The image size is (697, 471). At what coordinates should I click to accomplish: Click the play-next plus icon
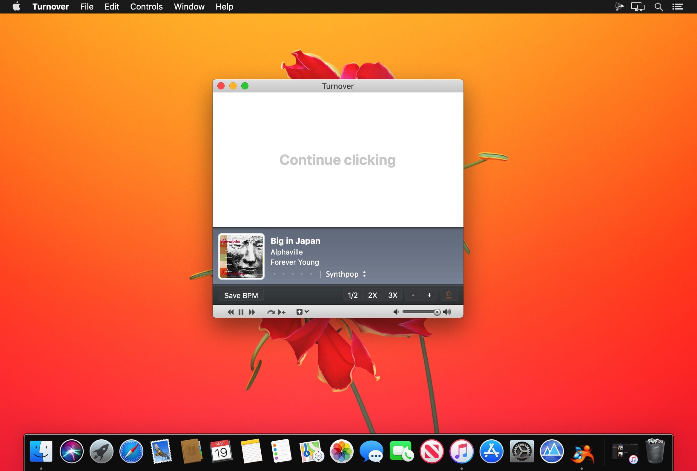click(282, 312)
